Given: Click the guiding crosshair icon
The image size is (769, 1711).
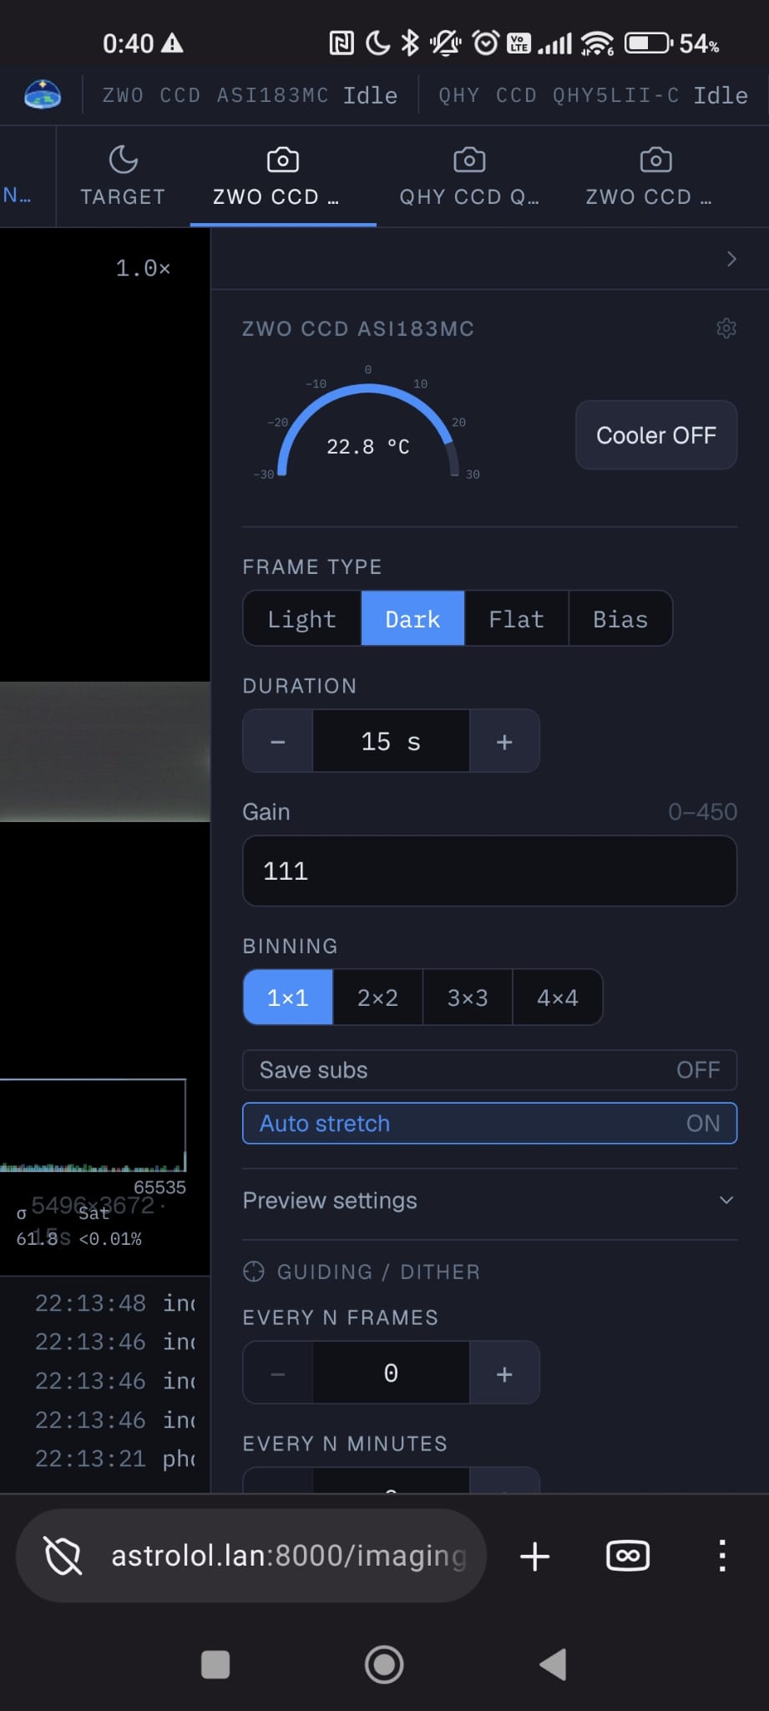Looking at the screenshot, I should coord(253,1272).
